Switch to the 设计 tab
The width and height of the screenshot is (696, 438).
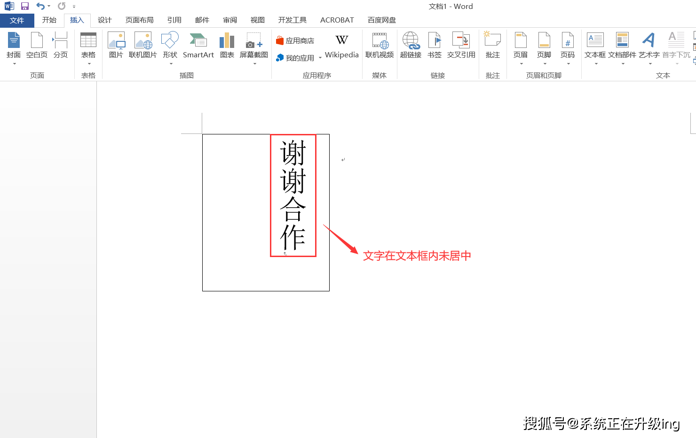click(104, 20)
